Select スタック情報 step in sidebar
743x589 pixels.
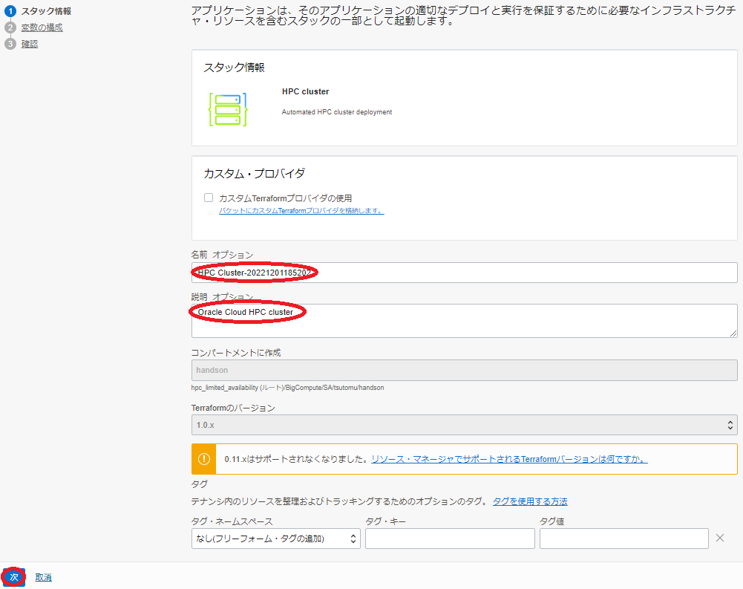46,11
